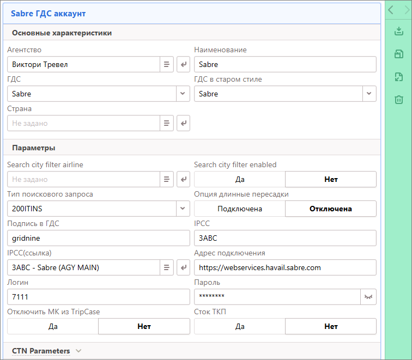Image resolution: width=412 pixels, height=360 pixels.
Task: Click the download/import icon in green sidebar
Action: 398,32
